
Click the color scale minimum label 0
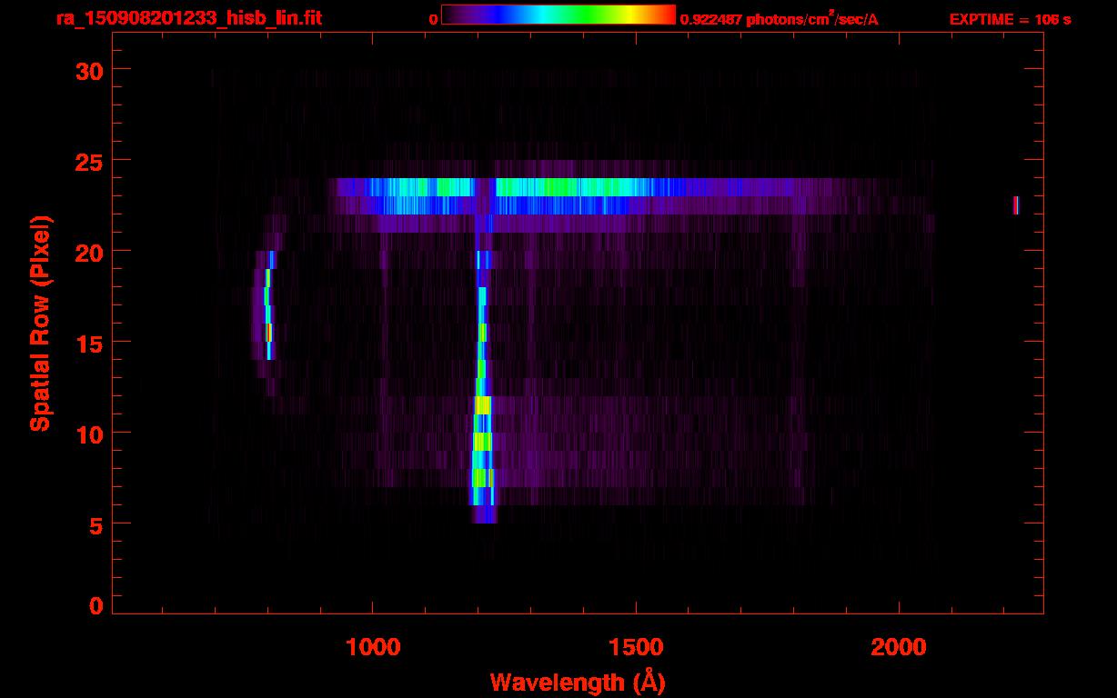click(x=433, y=20)
